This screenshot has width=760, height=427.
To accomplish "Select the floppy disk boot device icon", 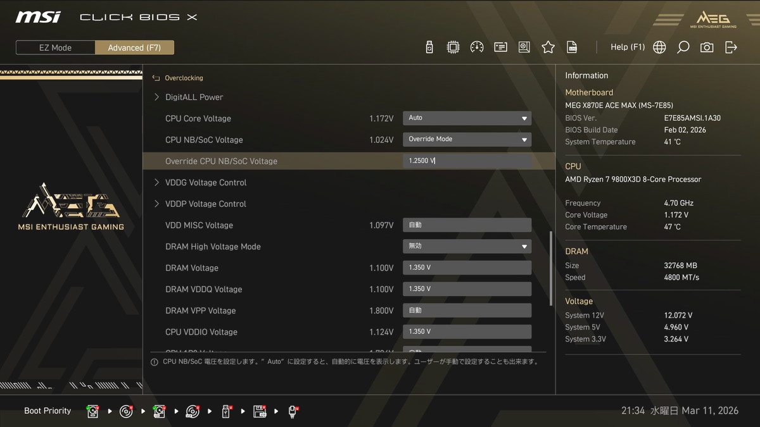I will point(260,412).
